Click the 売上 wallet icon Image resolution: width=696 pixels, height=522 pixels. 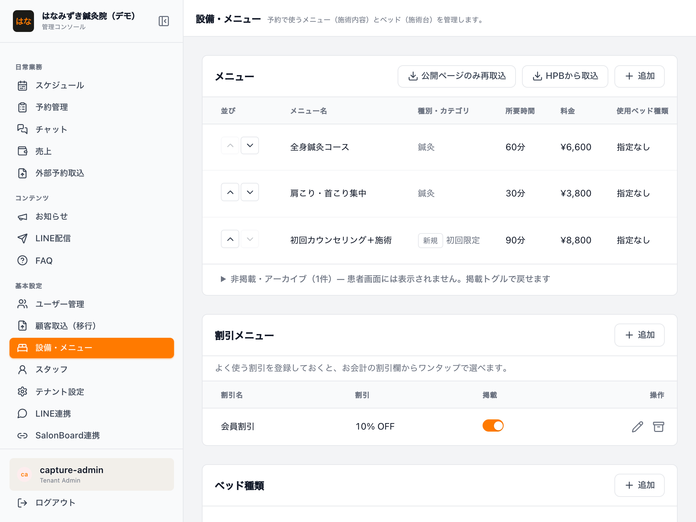(22, 151)
